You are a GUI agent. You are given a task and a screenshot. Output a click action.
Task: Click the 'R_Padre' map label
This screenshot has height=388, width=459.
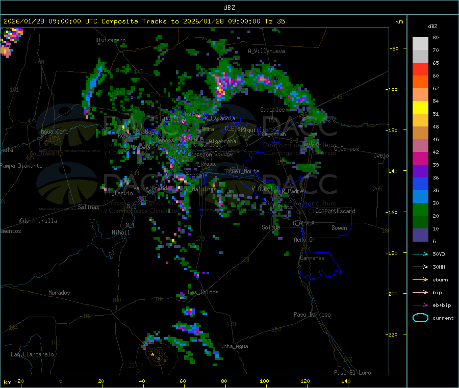[292, 191]
